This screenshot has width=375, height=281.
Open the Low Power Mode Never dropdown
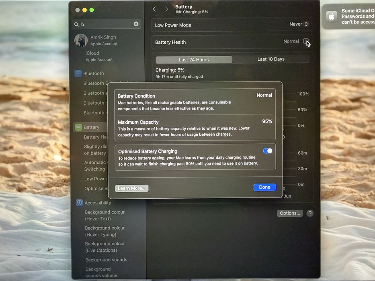299,24
